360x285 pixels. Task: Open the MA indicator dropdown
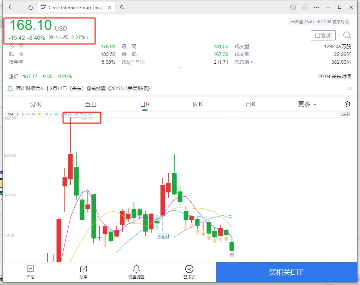(13, 114)
